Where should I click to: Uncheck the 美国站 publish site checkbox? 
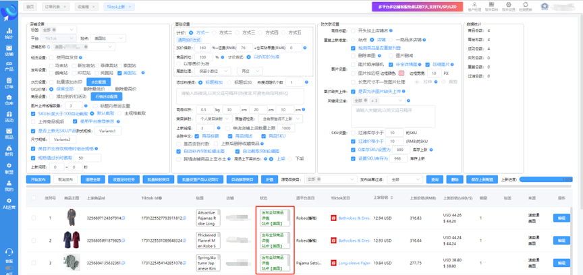pyautogui.click(x=119, y=73)
